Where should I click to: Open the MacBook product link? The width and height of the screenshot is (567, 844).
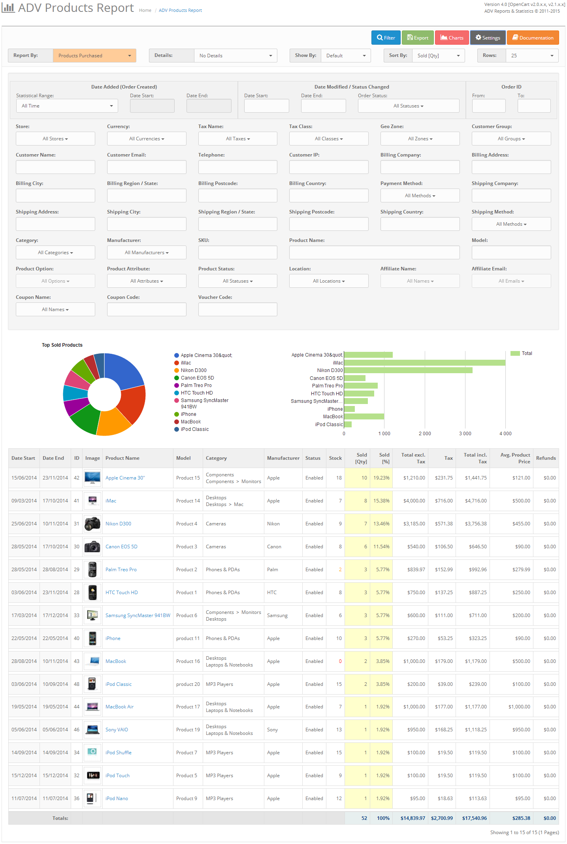click(116, 661)
